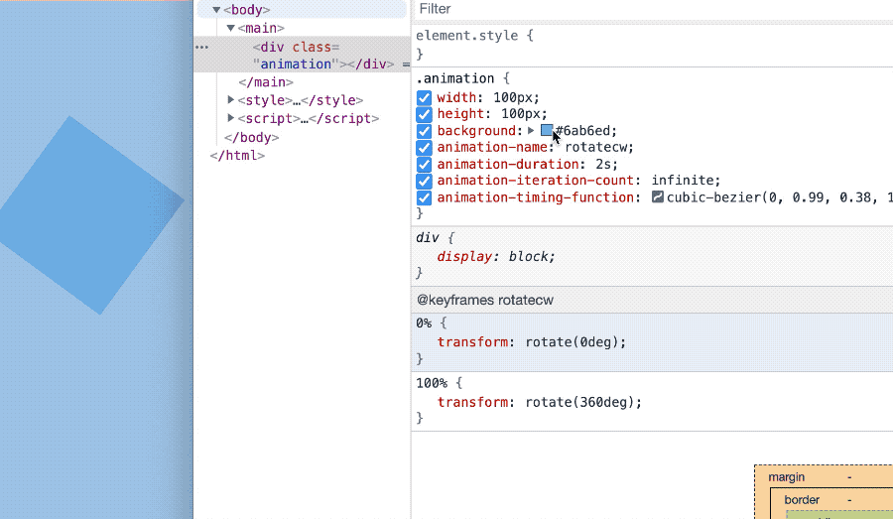
Task: Expand the background shorthand property arrow
Action: (531, 131)
